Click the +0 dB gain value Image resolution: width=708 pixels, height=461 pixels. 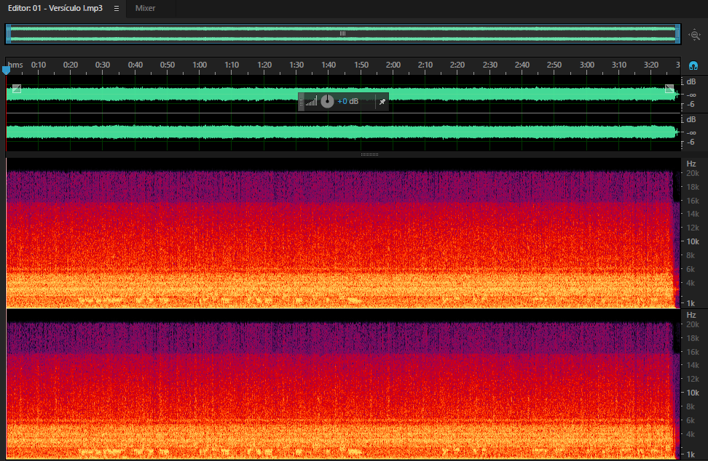(x=347, y=101)
